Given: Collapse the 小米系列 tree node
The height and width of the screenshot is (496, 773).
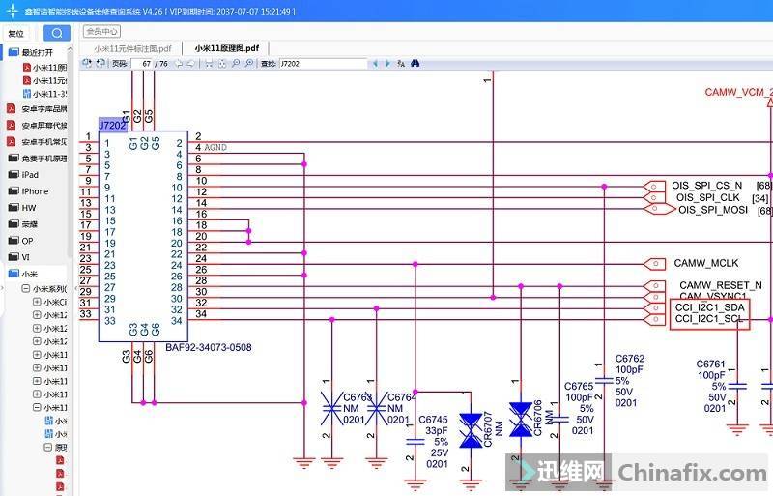Looking at the screenshot, I should (x=25, y=288).
